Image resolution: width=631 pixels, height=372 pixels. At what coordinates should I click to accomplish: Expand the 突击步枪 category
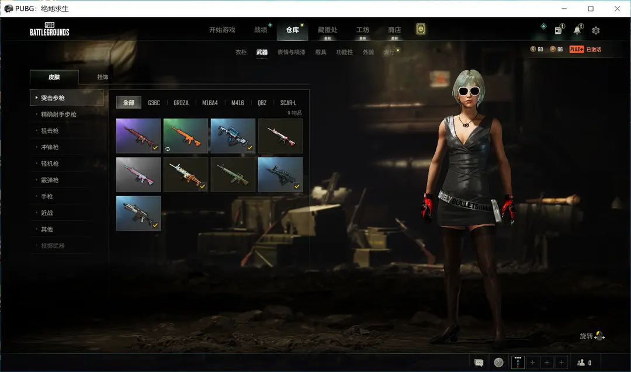coord(67,98)
